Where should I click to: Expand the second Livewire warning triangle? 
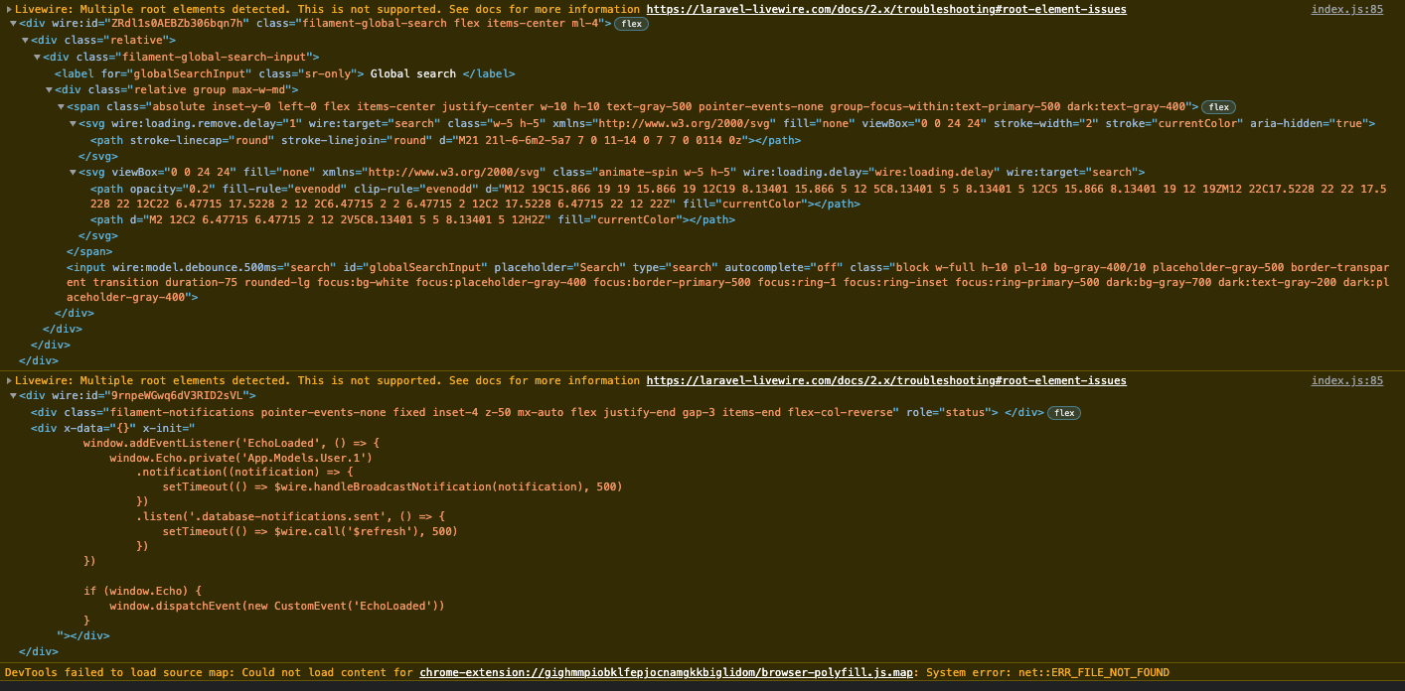(8, 380)
